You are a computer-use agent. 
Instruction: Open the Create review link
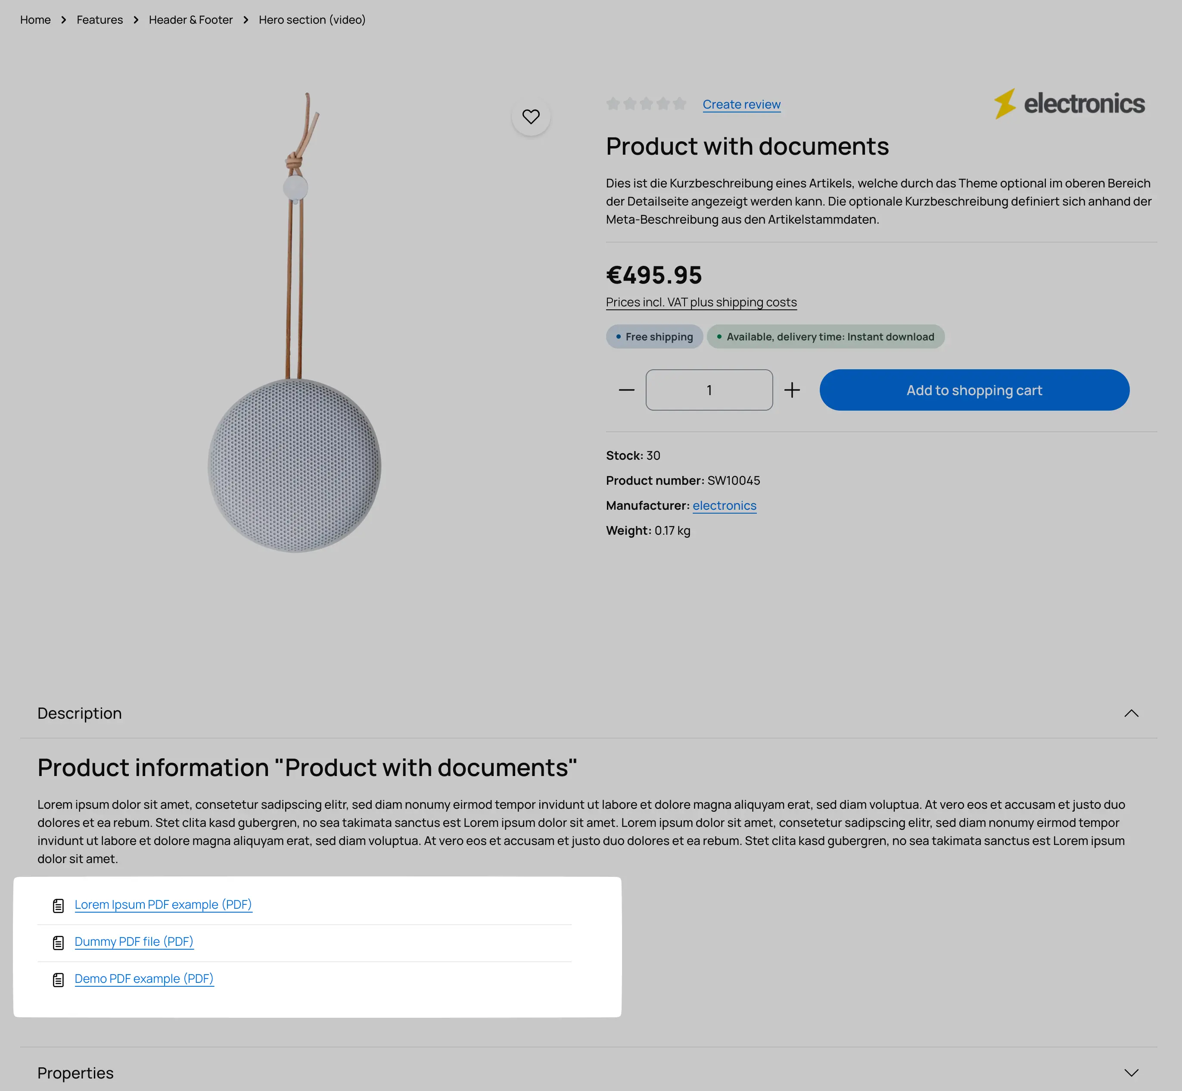pyautogui.click(x=741, y=105)
